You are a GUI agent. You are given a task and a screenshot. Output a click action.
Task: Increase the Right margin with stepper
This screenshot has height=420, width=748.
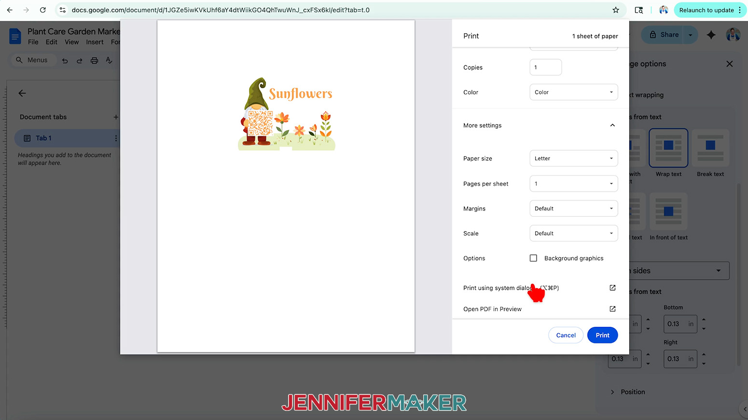(x=704, y=354)
